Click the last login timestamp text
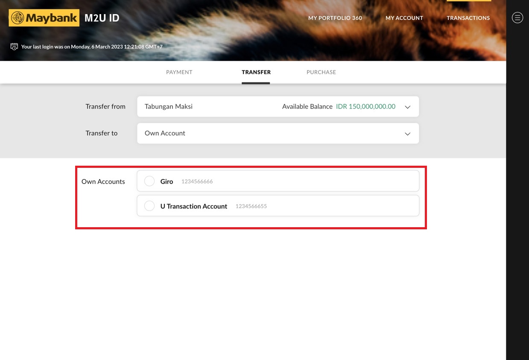Viewport: 529px width, 360px height. point(92,47)
